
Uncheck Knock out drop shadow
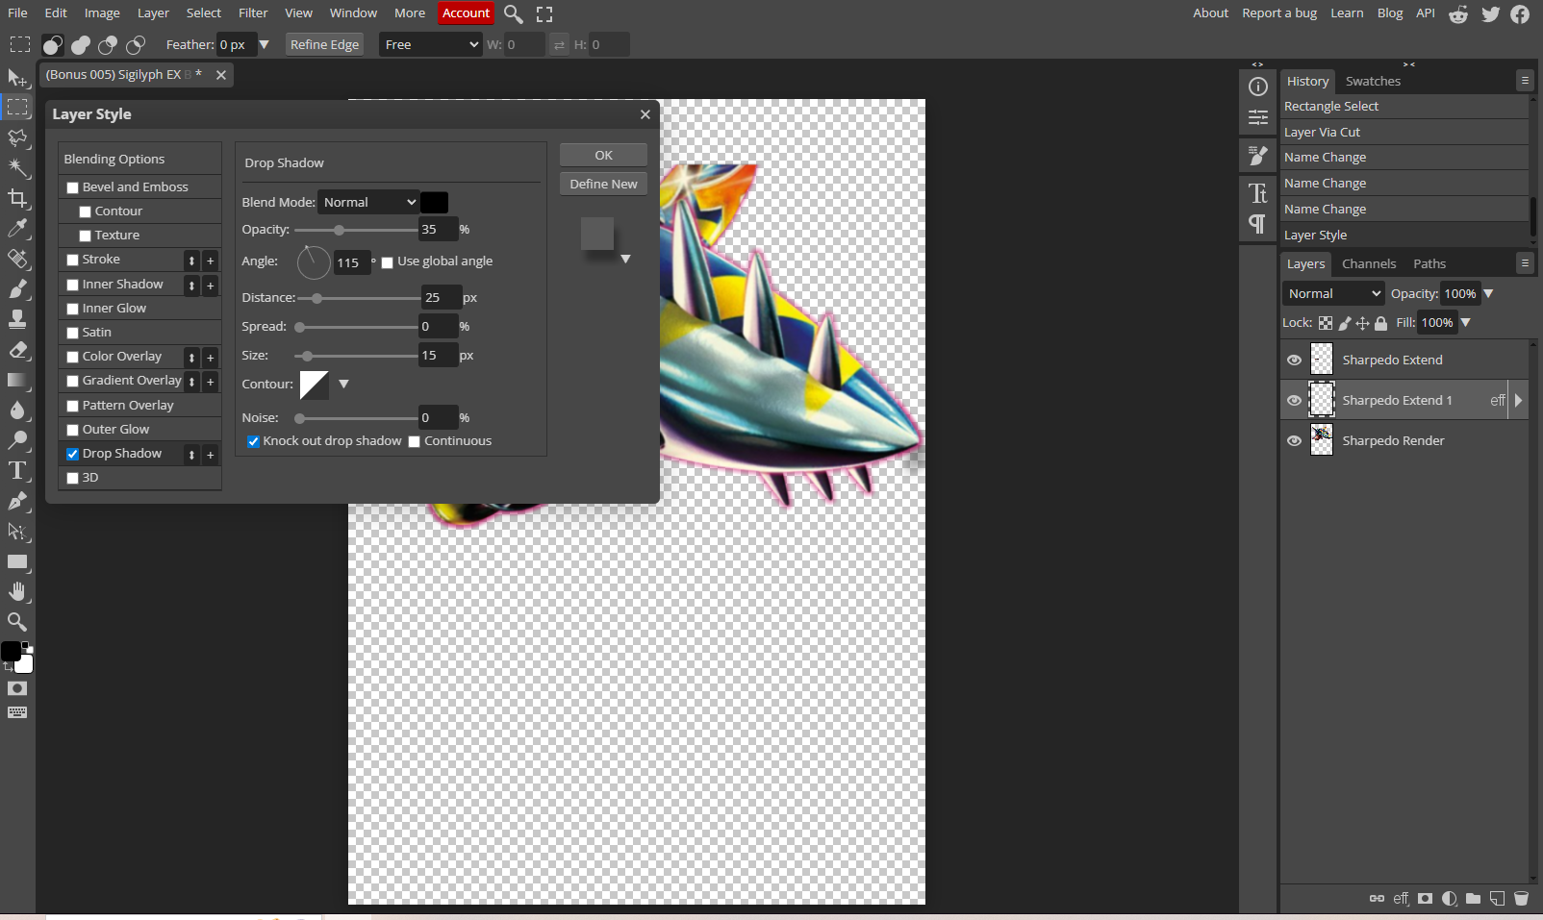pyautogui.click(x=253, y=441)
